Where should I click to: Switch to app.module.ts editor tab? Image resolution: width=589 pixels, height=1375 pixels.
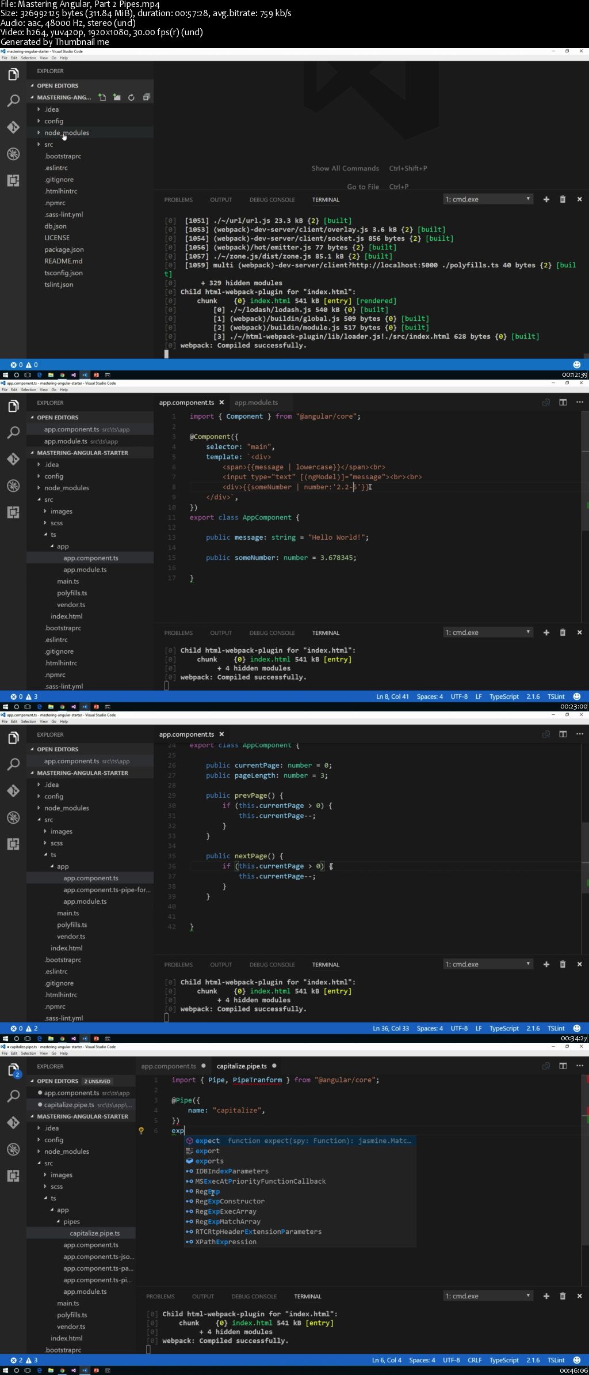(x=256, y=403)
